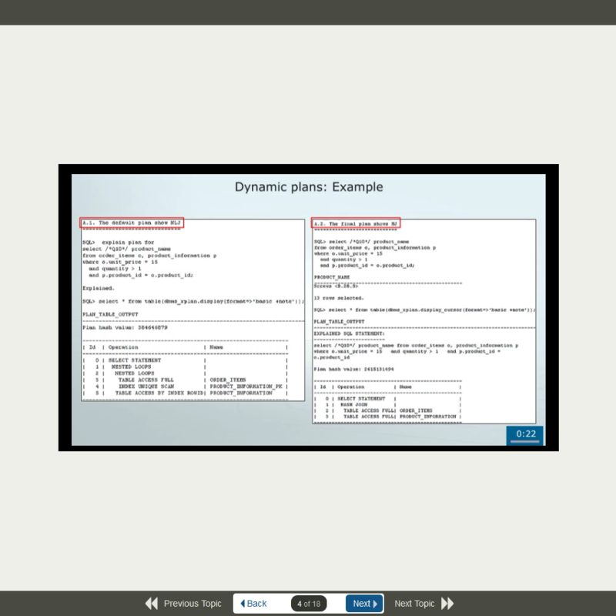Click '13 rows selected.' text

tap(339, 298)
